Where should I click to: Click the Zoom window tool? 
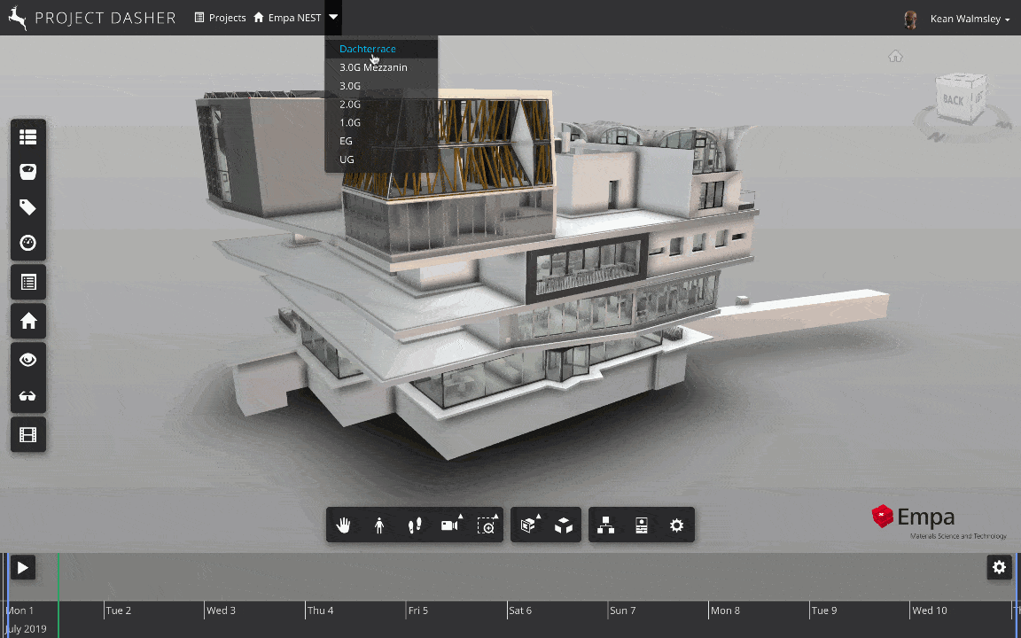click(487, 525)
